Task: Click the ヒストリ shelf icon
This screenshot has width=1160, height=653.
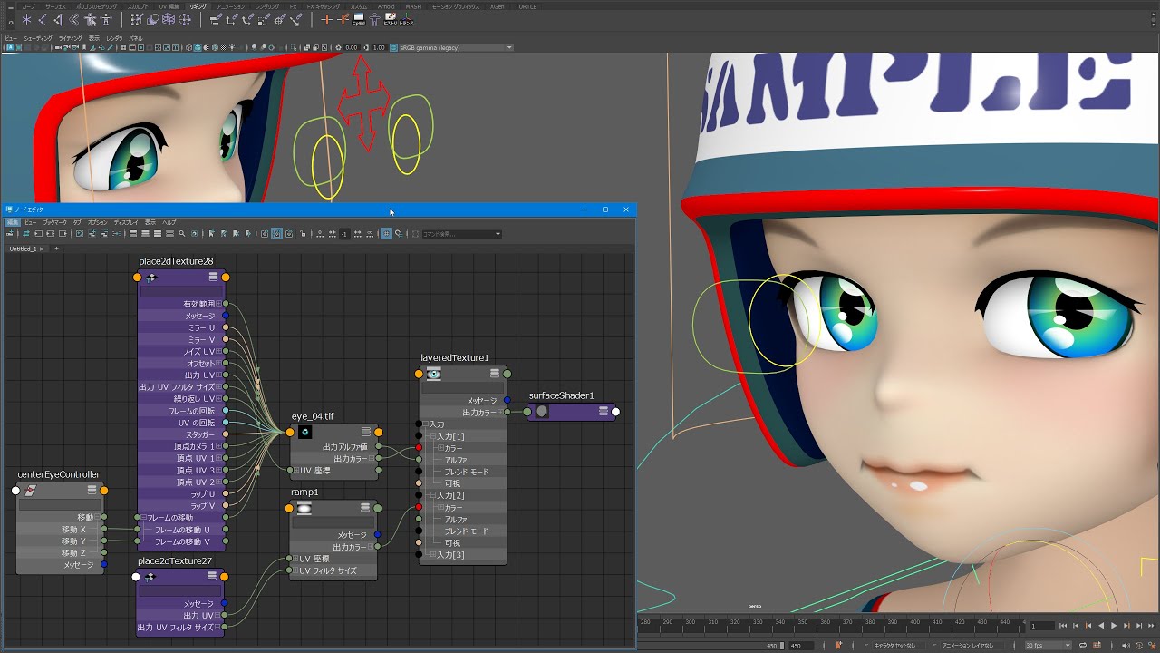Action: [x=390, y=19]
